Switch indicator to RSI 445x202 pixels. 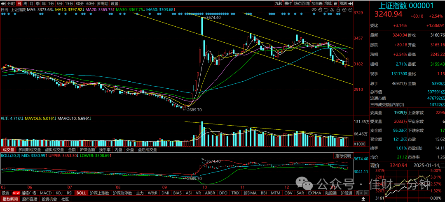click(70, 193)
